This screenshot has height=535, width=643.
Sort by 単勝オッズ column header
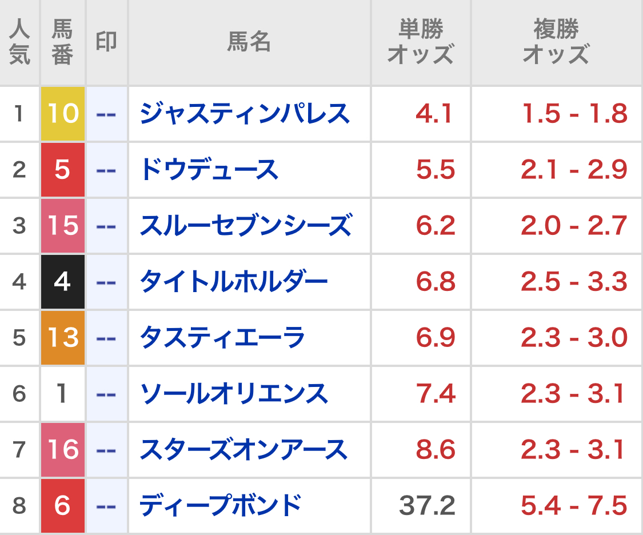tap(421, 42)
